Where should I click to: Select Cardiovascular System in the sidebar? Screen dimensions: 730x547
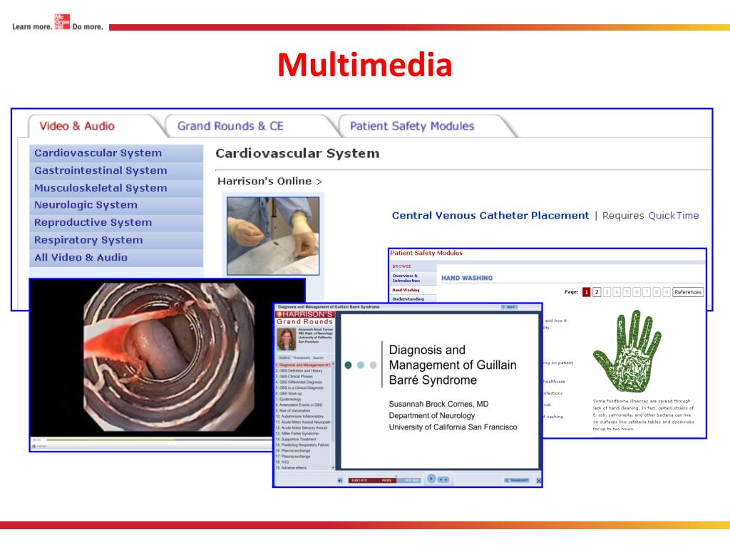tap(116, 153)
